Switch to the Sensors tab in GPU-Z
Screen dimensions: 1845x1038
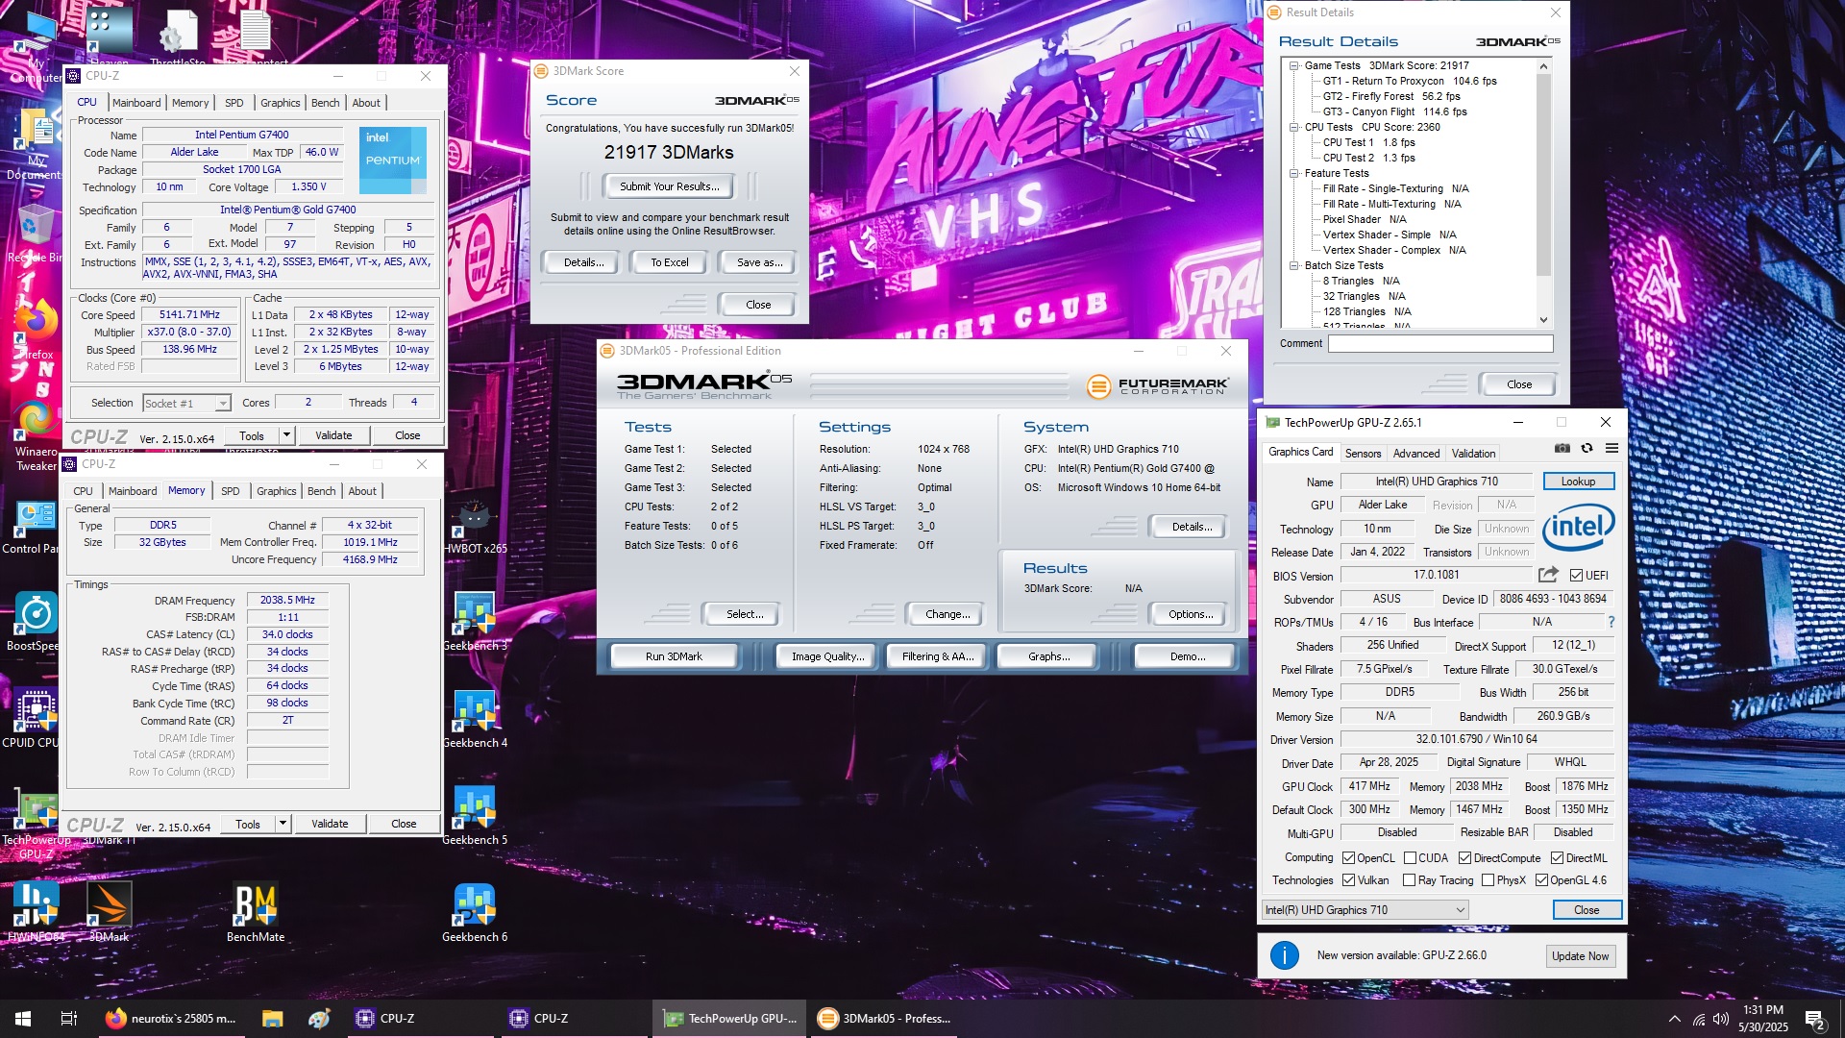click(x=1363, y=454)
